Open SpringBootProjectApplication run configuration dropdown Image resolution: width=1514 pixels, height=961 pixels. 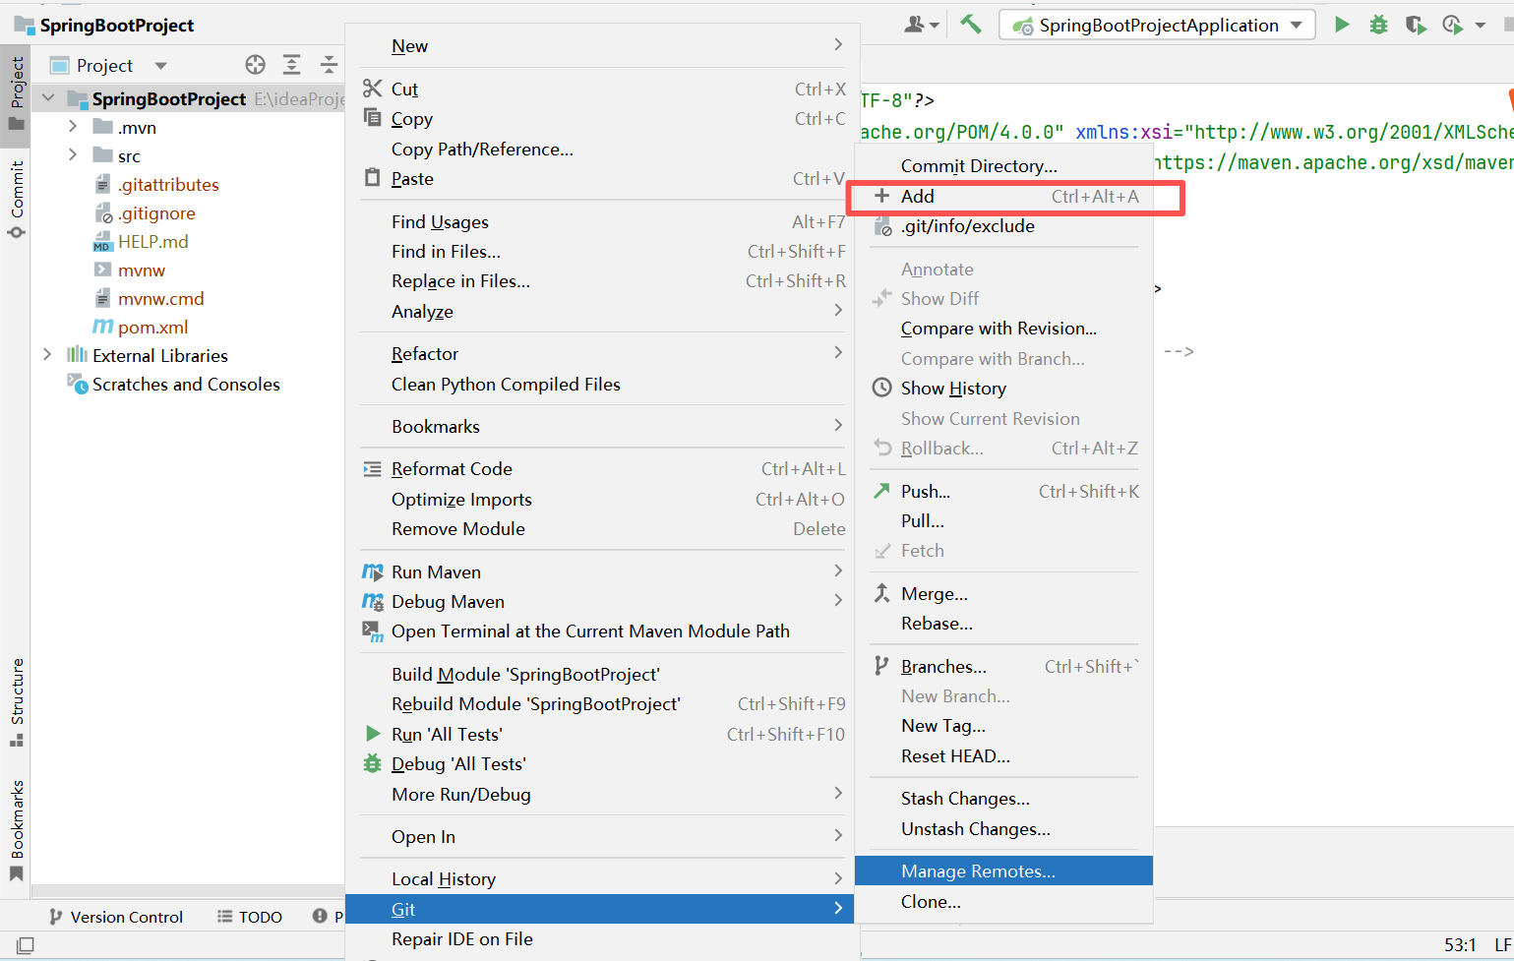coord(1157,25)
